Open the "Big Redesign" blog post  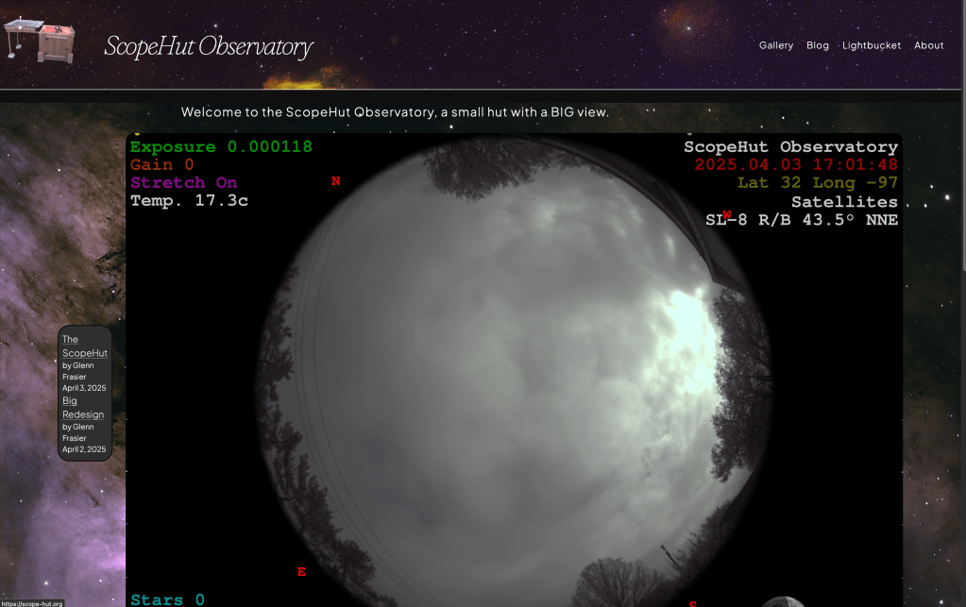pyautogui.click(x=83, y=408)
